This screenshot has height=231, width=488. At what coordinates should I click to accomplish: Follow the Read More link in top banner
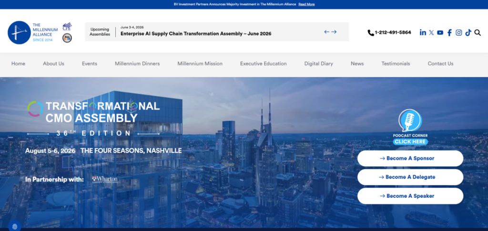(x=306, y=4)
